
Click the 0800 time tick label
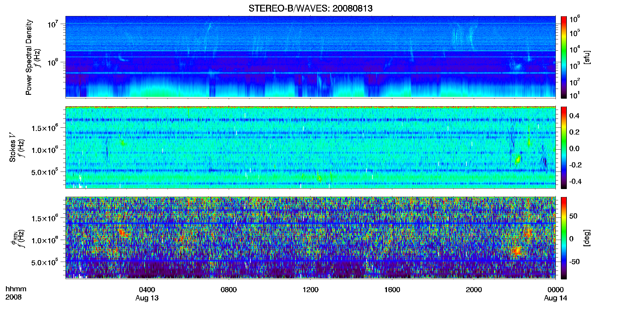tap(229, 289)
